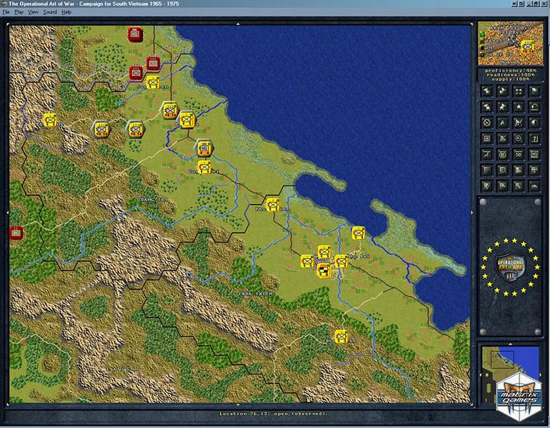Click the QUANG TRI province label
The height and width of the screenshot is (428, 550).
[152, 200]
